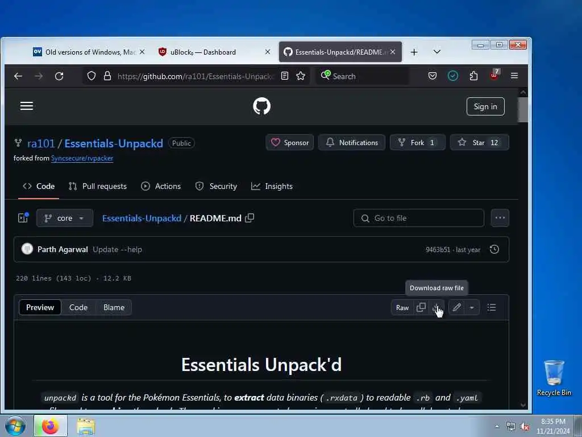The width and height of the screenshot is (582, 437).
Task: Close the uBlock Dashboard tab
Action: [268, 52]
